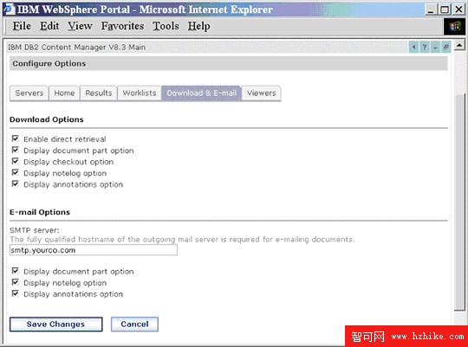
Task: Click the Windows logo throbber icon
Action: [x=455, y=27]
